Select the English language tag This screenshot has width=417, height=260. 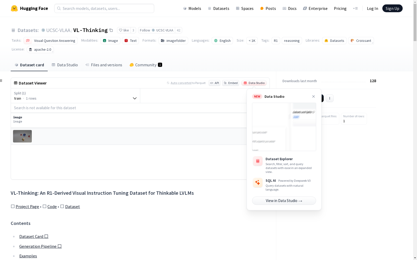pyautogui.click(x=222, y=41)
